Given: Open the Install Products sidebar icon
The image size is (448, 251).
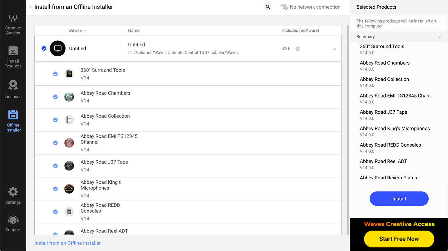Looking at the screenshot, I should click(x=13, y=57).
